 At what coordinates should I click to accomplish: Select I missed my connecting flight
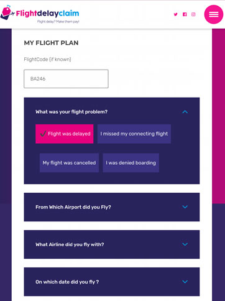134,134
